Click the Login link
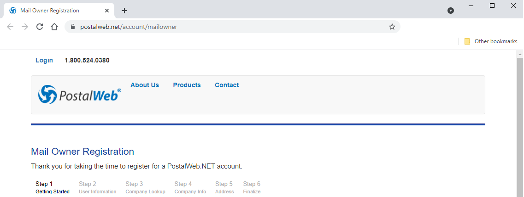This screenshot has height=197, width=524. pos(44,60)
